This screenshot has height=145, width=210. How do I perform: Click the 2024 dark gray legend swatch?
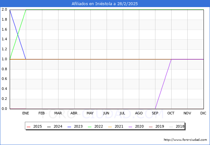coord(49,127)
